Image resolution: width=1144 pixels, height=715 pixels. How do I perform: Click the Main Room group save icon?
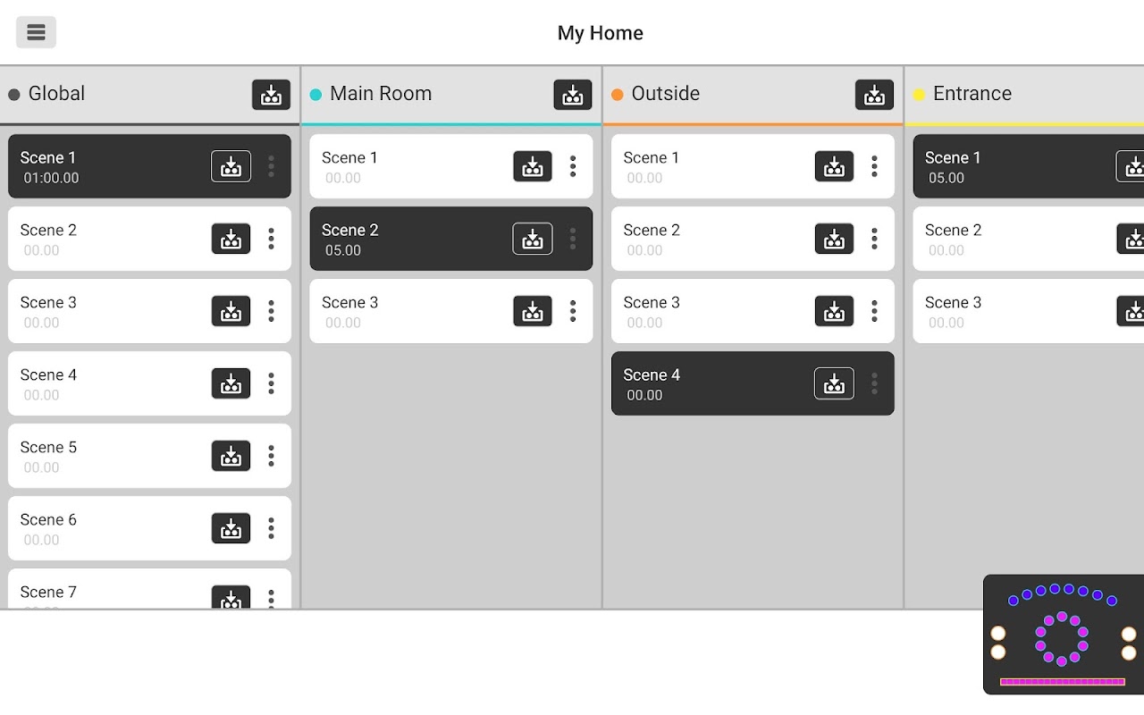pos(573,95)
